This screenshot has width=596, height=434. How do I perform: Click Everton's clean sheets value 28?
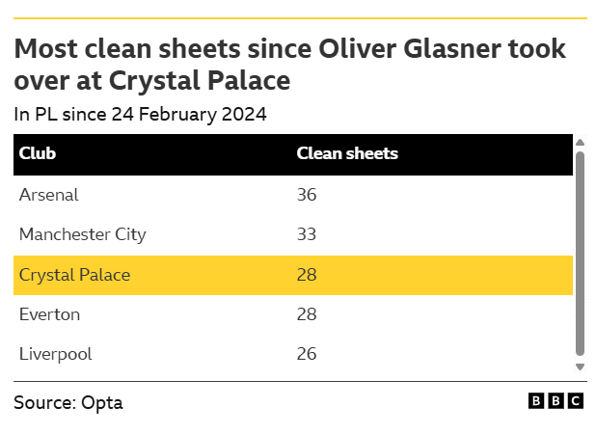(x=307, y=314)
